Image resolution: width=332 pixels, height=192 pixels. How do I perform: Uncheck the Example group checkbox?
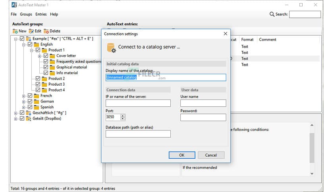22,38
